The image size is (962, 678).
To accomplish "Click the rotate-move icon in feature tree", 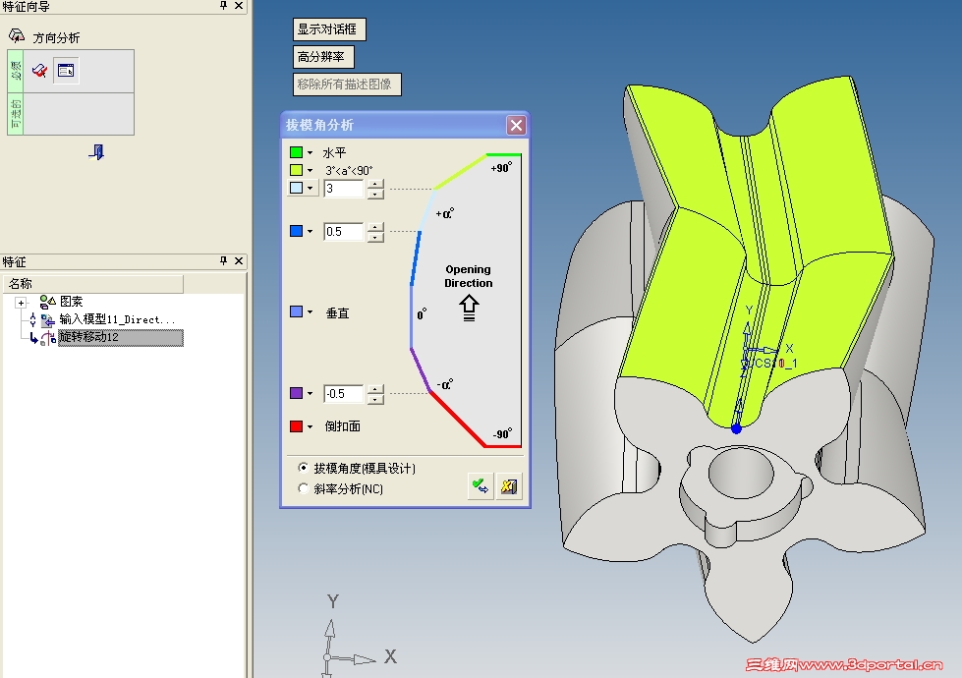I will click(48, 338).
